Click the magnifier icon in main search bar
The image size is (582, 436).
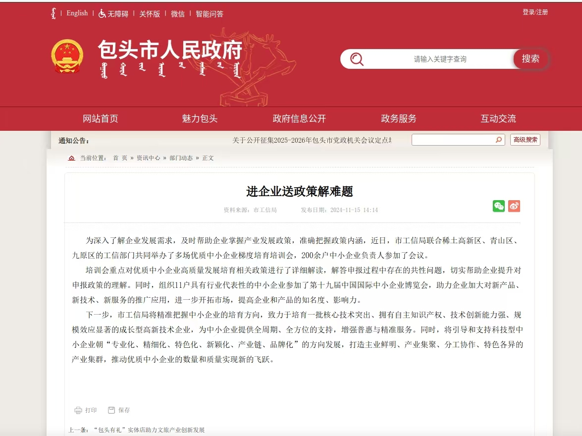coord(357,59)
